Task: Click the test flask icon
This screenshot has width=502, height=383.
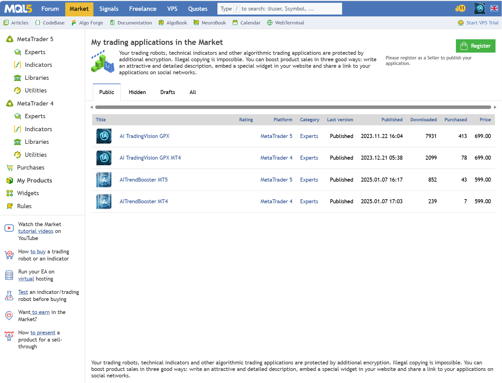Action: (9, 295)
